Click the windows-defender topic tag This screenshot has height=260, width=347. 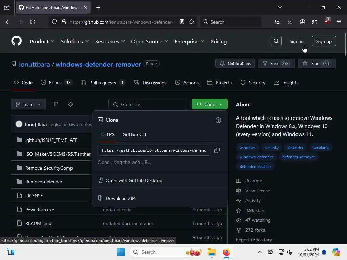pos(256,157)
